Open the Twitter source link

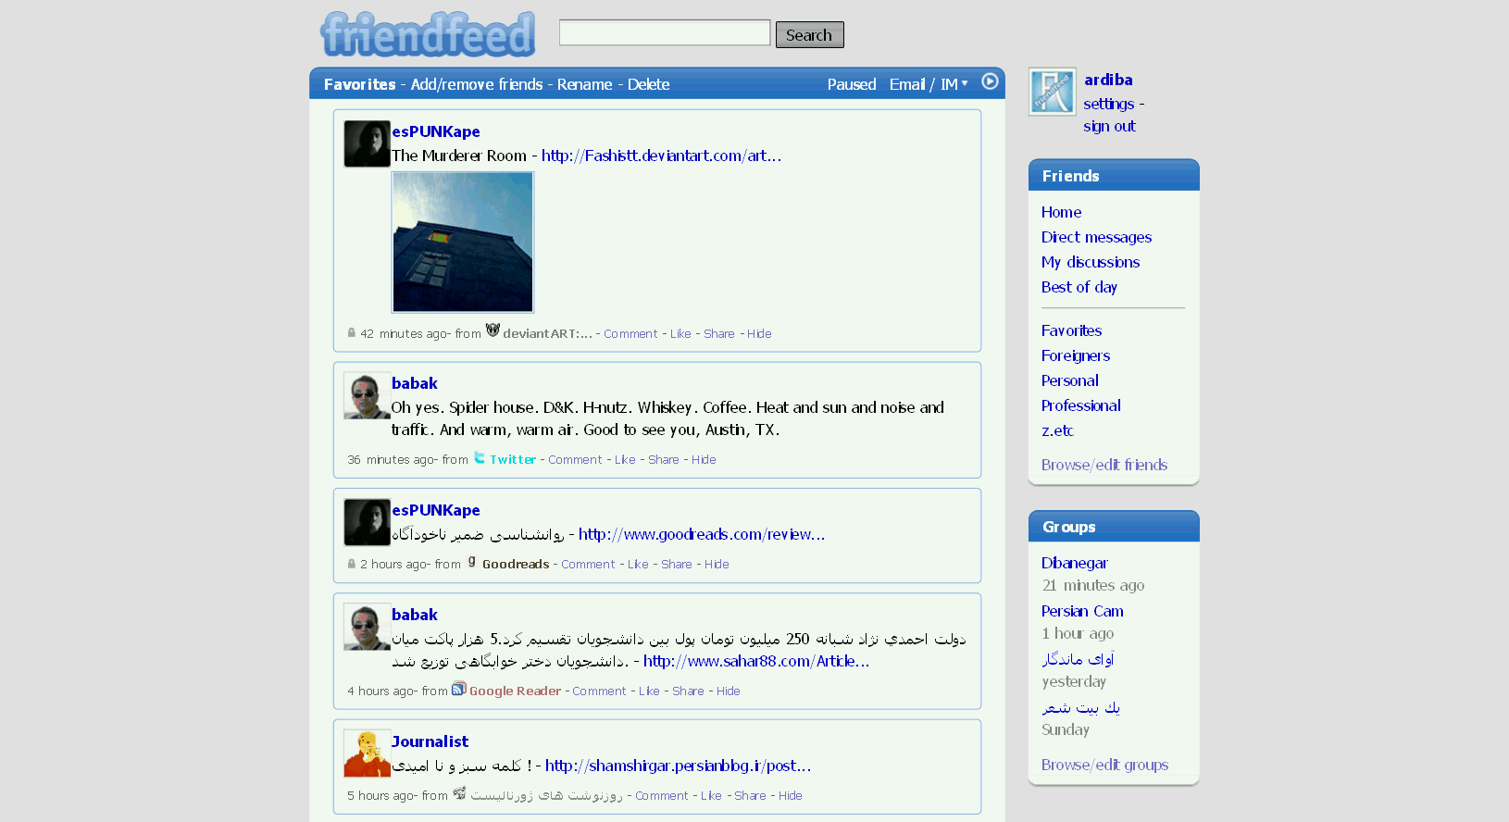[x=513, y=460]
